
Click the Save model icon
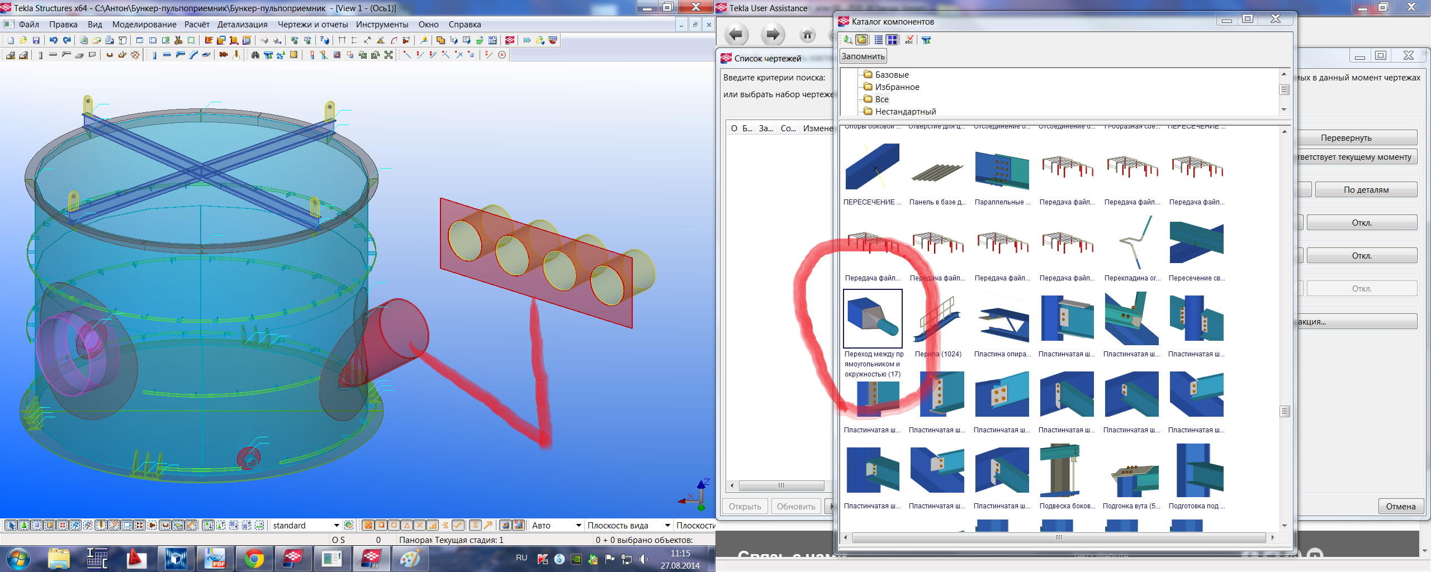point(36,40)
